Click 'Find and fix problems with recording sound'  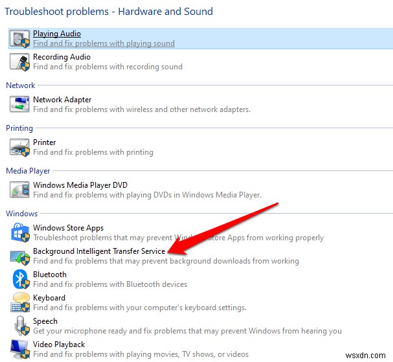[107, 67]
